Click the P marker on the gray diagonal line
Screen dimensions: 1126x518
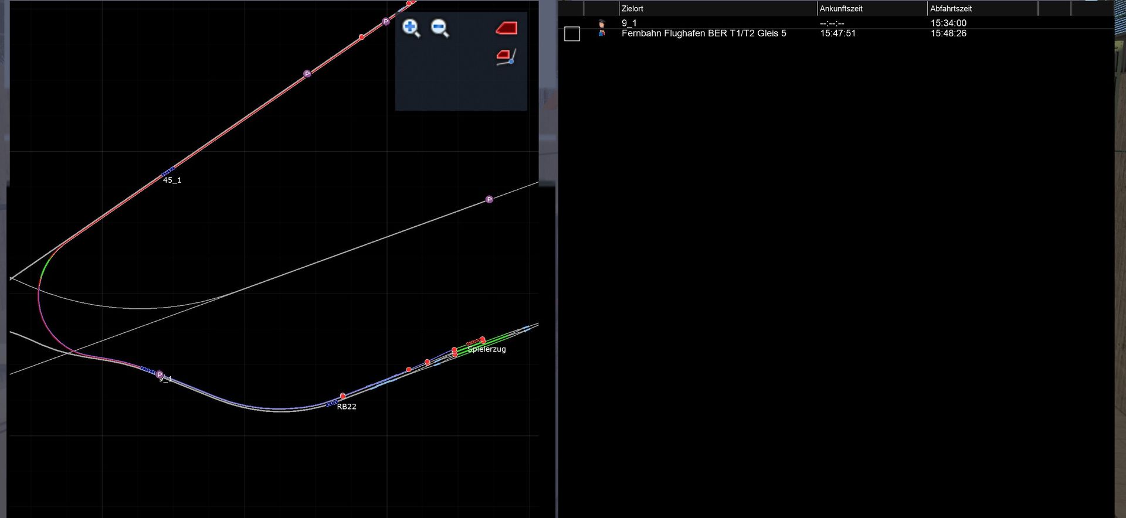click(489, 200)
